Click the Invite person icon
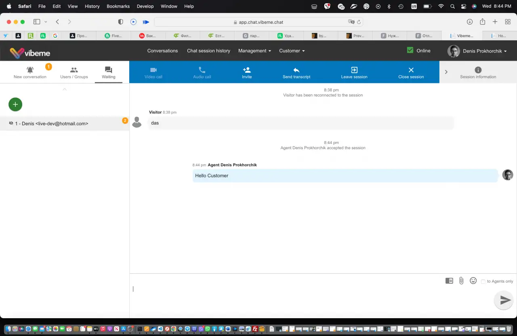Screen dimensions: 517x336 point(247,70)
